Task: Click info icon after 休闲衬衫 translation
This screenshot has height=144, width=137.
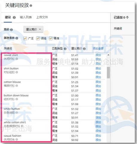Action: point(17,59)
